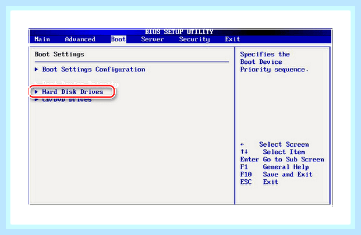The height and width of the screenshot is (235, 361).
Task: Click the triangle beside CD/DVD Drives
Action: 36,100
